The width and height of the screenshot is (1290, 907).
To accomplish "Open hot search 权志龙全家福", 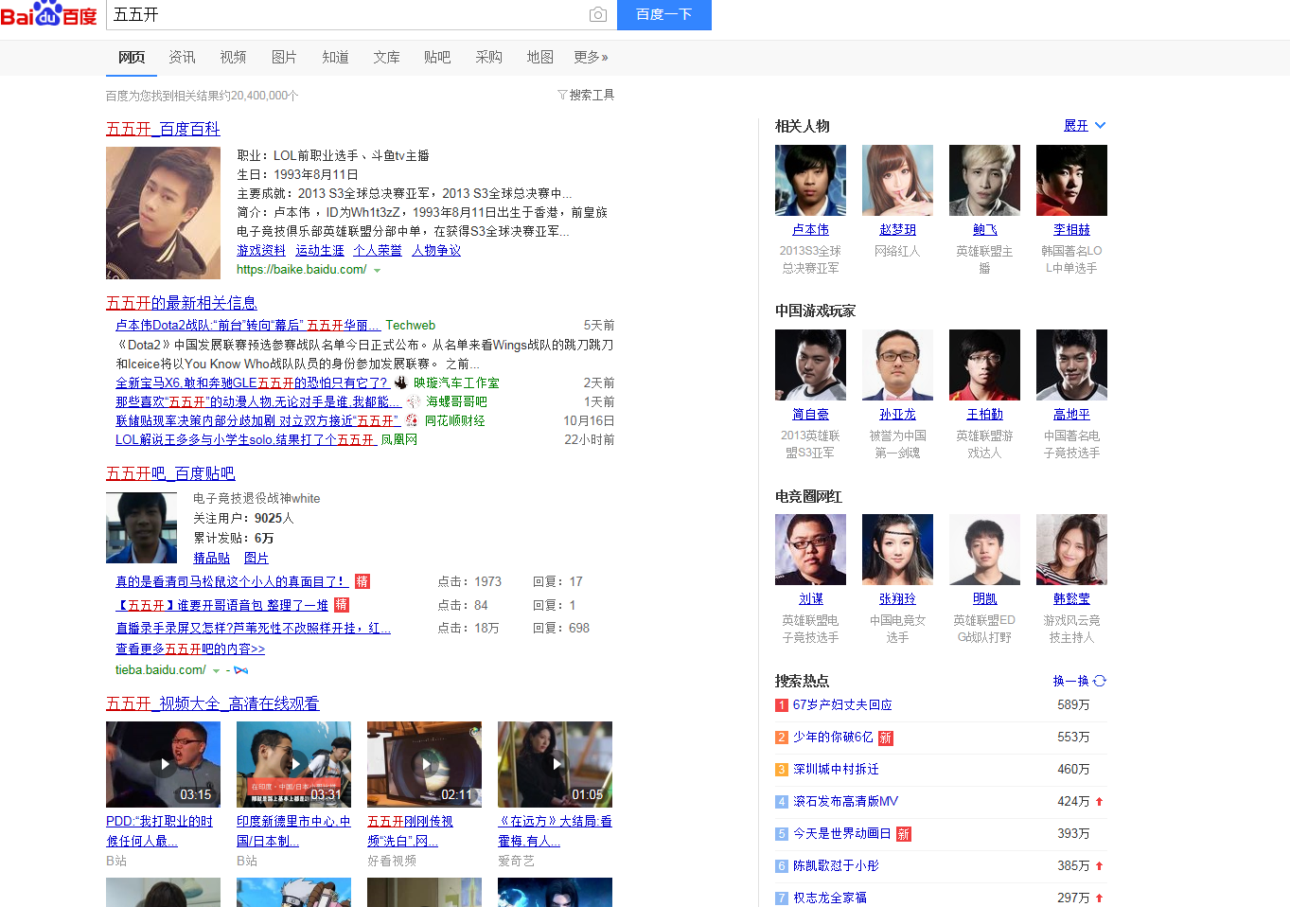I will [x=830, y=898].
